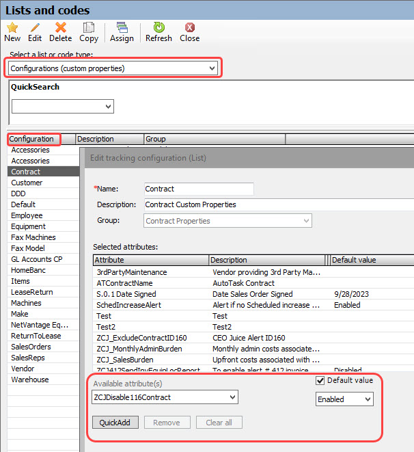Select ReturnToLease in the configuration list
This screenshot has height=452, width=414.
43,336
